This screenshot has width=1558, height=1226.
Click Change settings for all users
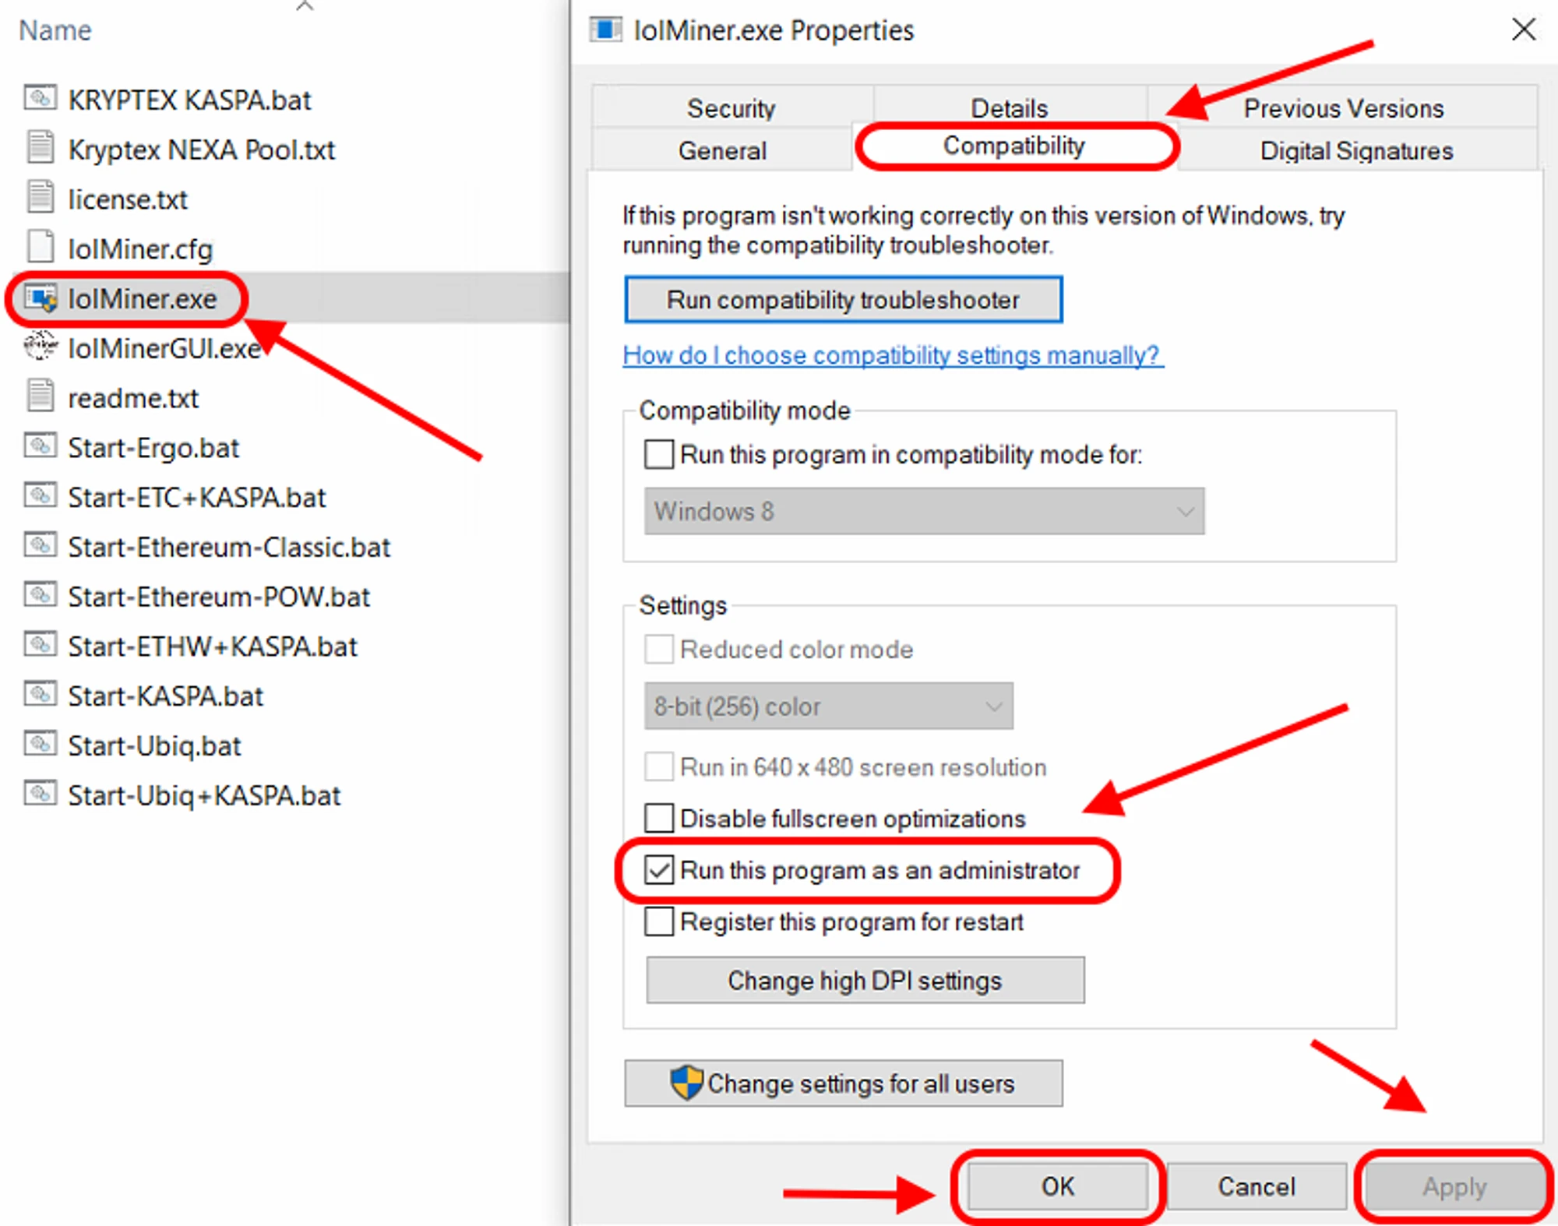coord(843,1083)
